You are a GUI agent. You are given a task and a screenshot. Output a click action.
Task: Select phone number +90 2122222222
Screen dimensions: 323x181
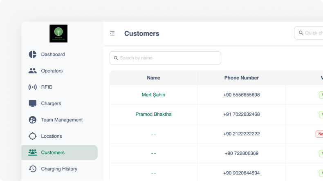[x=241, y=134]
